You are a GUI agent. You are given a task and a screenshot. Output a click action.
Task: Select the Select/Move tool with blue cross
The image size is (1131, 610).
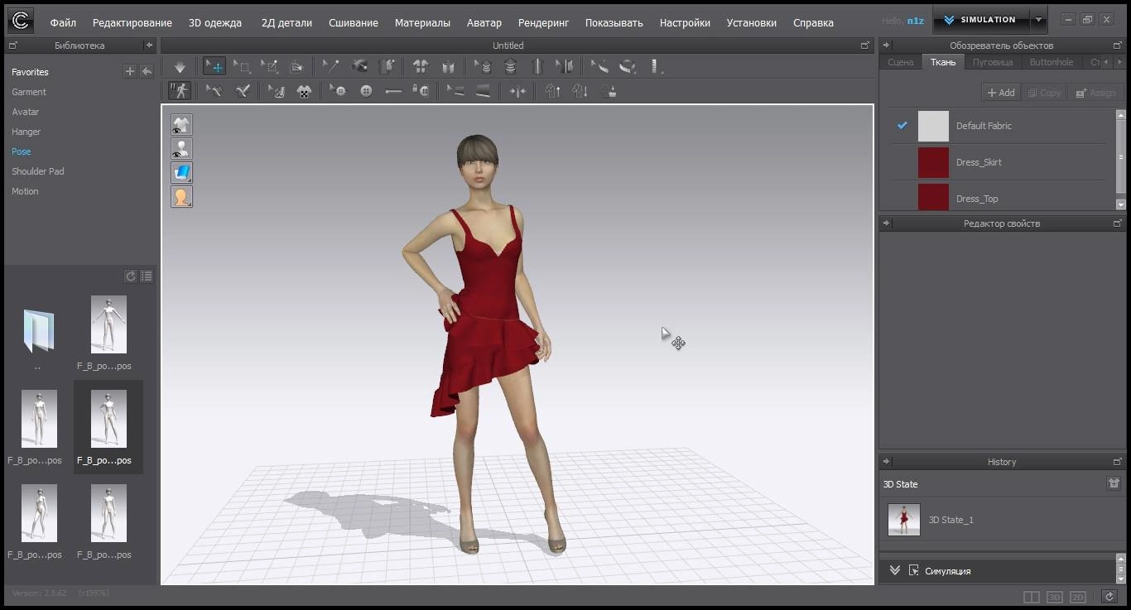pos(214,66)
